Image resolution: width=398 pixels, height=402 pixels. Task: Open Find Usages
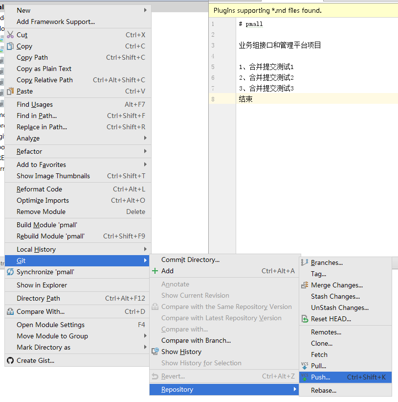click(x=78, y=104)
